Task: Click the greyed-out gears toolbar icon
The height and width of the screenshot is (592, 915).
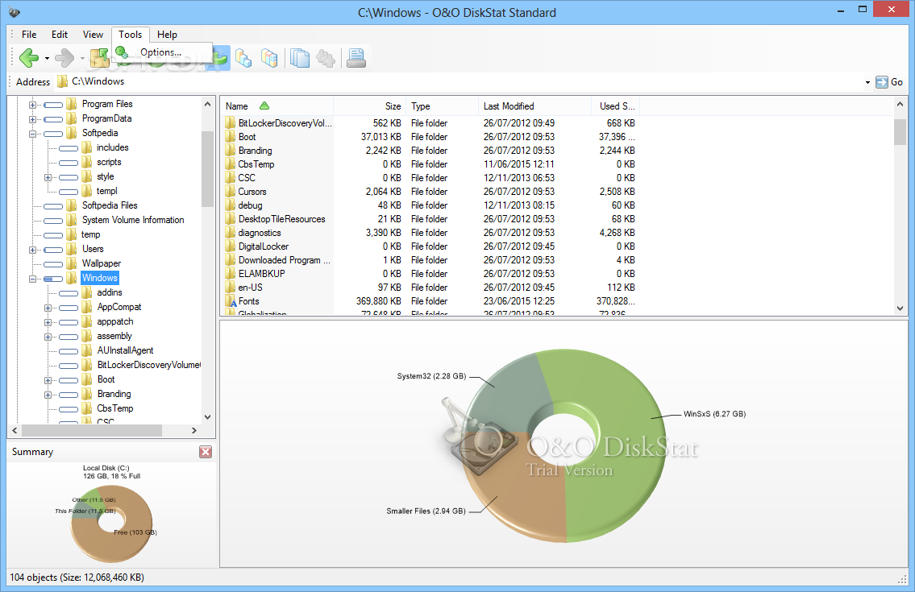Action: [326, 58]
